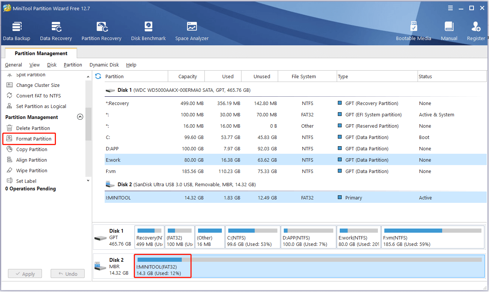The image size is (489, 292).
Task: Open the Help menu
Action: [131, 65]
